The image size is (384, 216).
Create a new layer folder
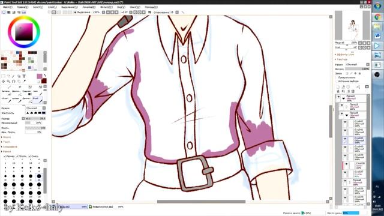click(x=348, y=87)
